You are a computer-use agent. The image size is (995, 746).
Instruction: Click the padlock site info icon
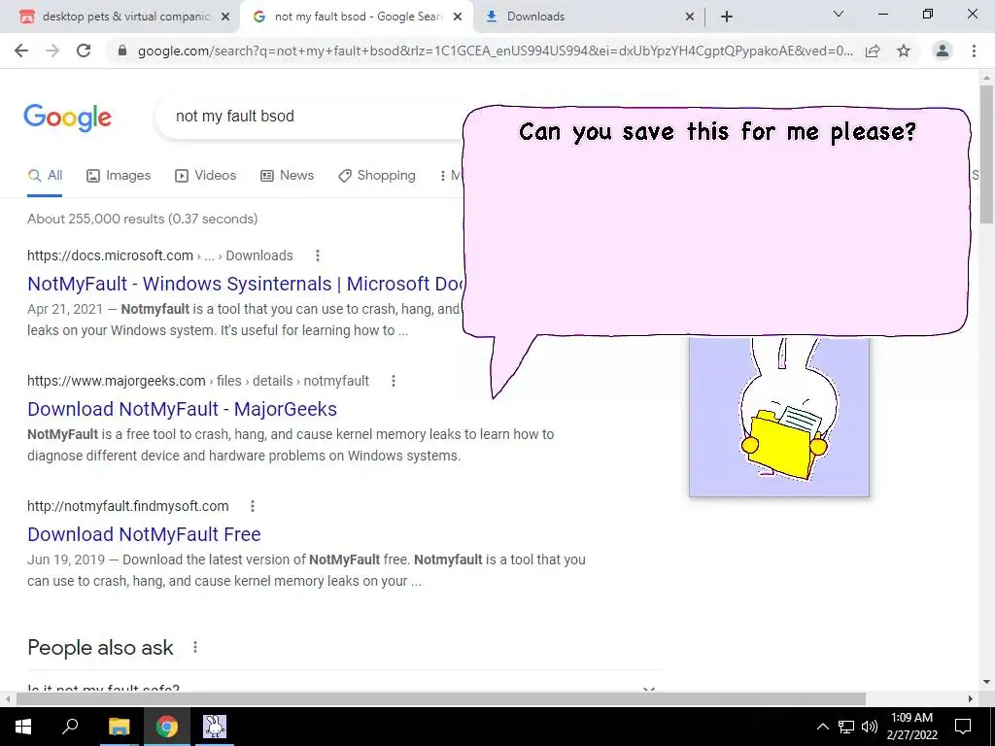123,51
